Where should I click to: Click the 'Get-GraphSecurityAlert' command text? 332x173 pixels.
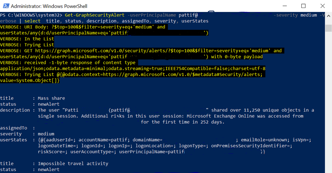pos(95,15)
